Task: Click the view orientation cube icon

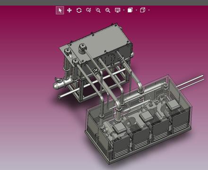Action: 143,10
